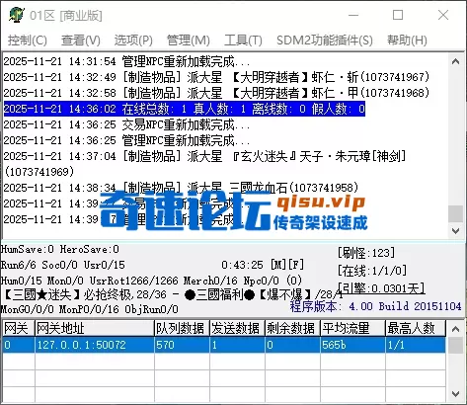
Task: Click gateway table scroll-down arrow
Action: [456, 394]
